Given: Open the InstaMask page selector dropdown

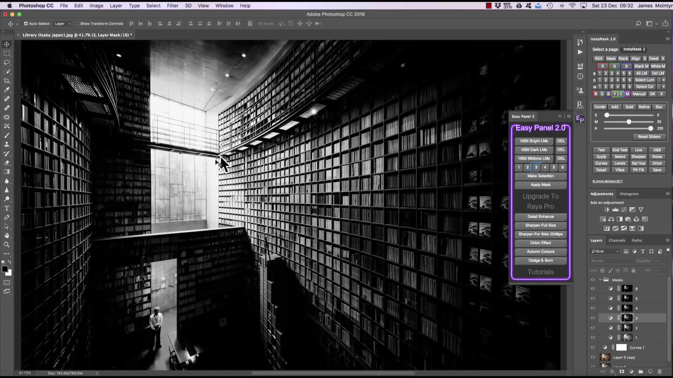Looking at the screenshot, I should coord(634,49).
